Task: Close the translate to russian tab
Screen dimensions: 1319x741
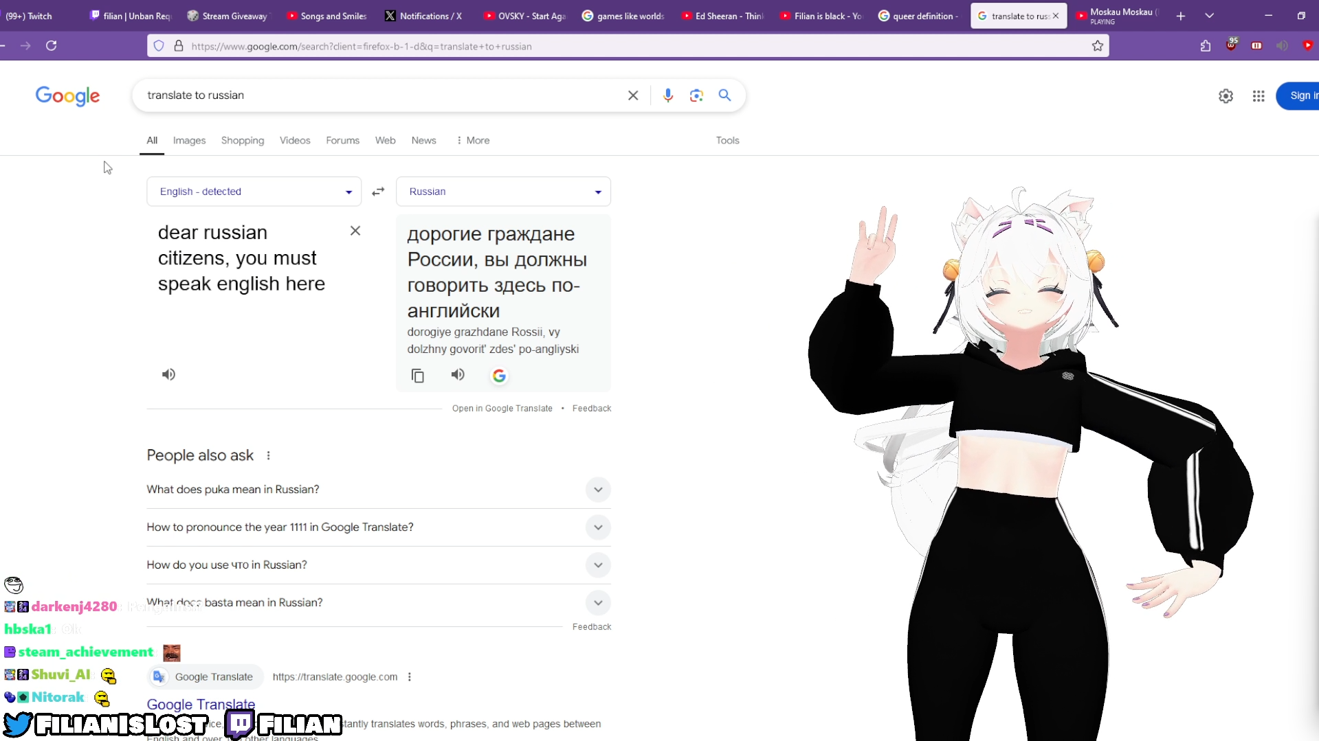Action: click(x=1056, y=16)
